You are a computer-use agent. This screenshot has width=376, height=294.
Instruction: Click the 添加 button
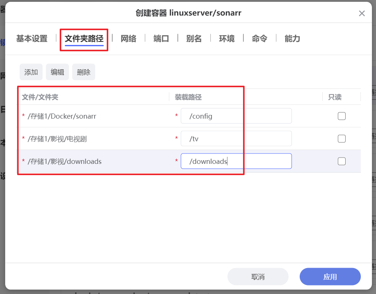pyautogui.click(x=31, y=72)
